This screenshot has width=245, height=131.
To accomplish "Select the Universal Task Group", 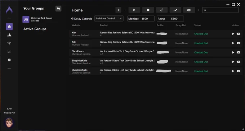I will tap(37, 19).
